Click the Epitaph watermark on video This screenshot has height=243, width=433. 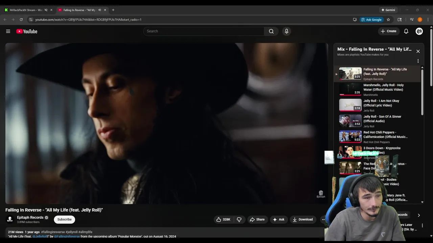click(321, 194)
